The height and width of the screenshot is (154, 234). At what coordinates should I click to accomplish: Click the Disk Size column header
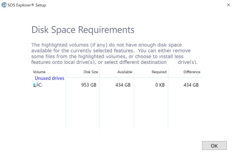pyautogui.click(x=91, y=72)
